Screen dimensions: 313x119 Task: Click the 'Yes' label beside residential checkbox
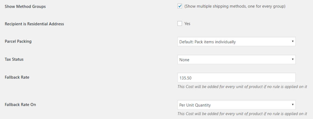coord(187,24)
